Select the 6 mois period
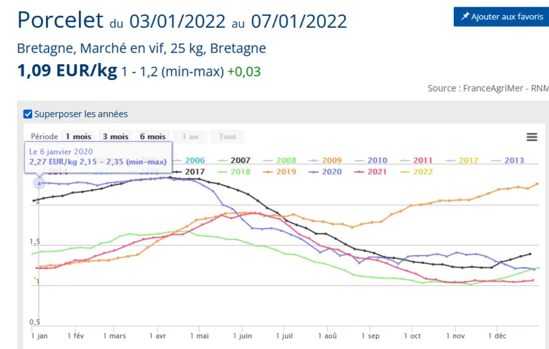Viewport: 549px width, 349px height. coord(153,137)
